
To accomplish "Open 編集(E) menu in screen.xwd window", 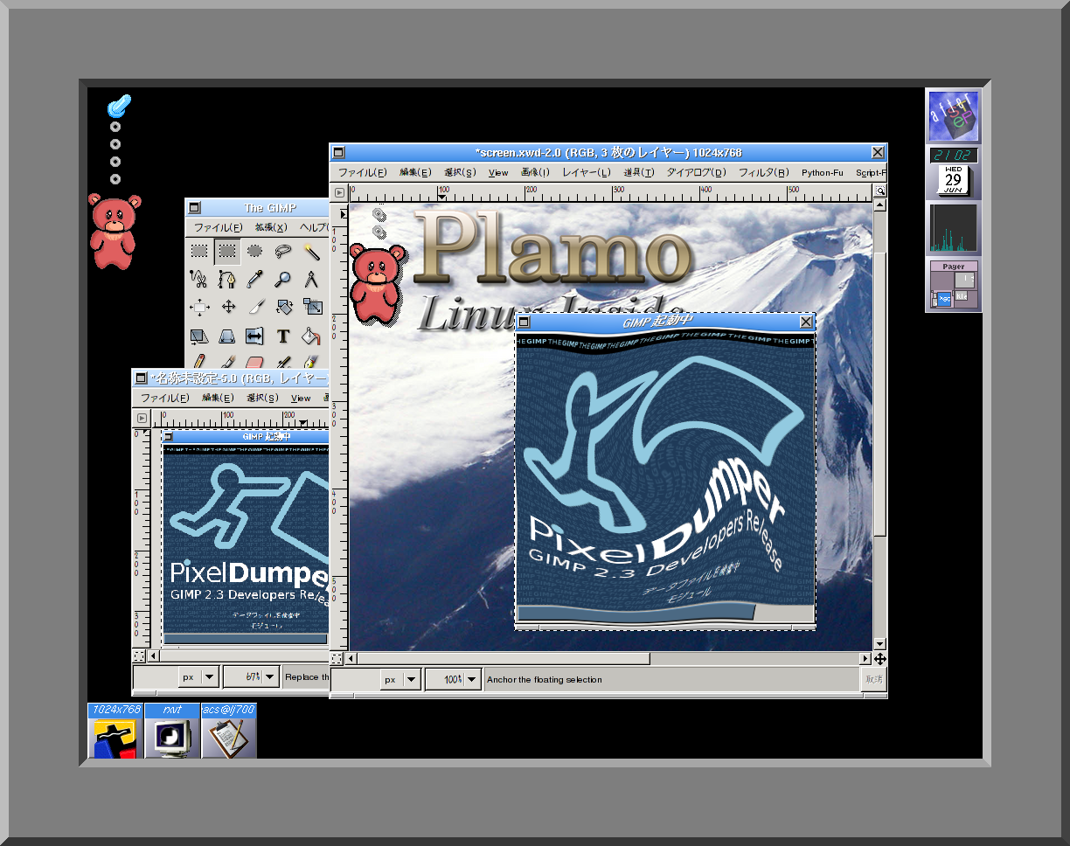I will [x=415, y=172].
